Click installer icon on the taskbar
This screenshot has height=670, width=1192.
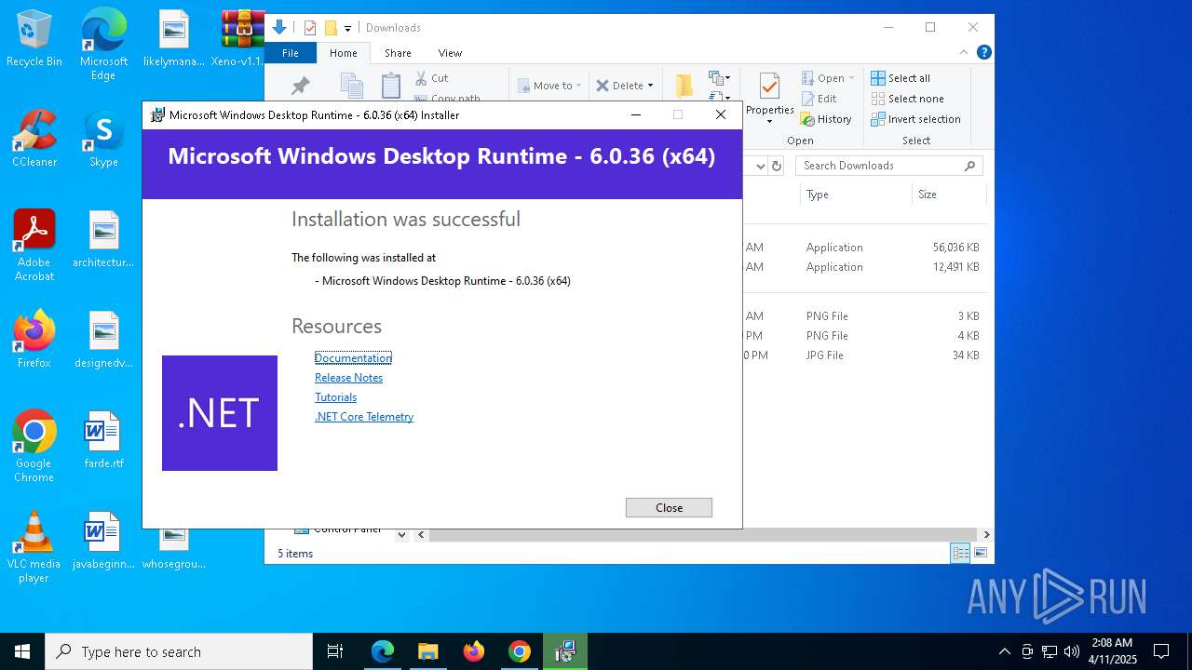pyautogui.click(x=565, y=651)
